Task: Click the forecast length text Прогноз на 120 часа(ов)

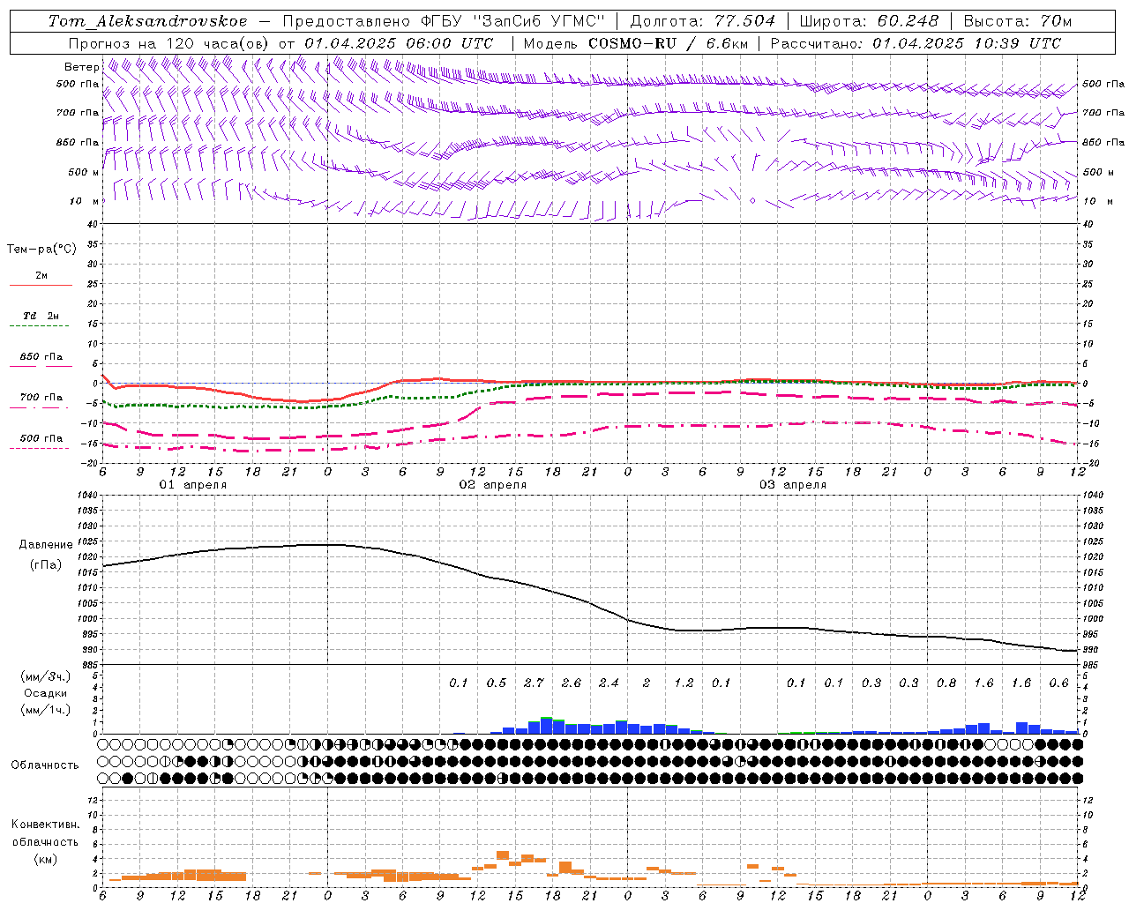Action: point(169,43)
